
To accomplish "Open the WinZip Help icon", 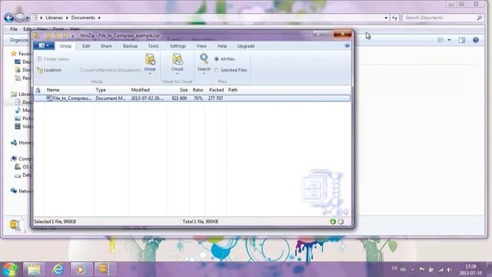I will click(x=347, y=45).
